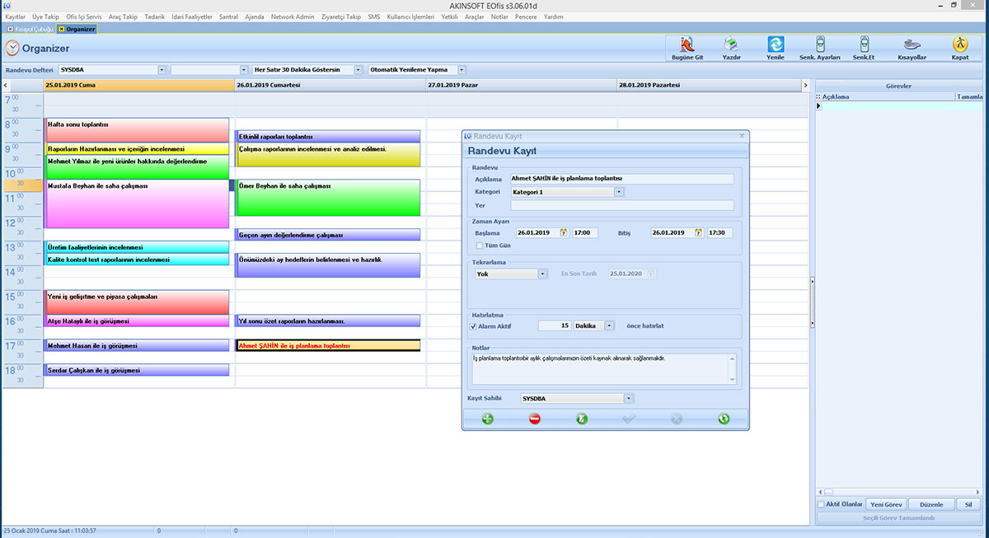Click the Yazdır printer icon
The width and height of the screenshot is (989, 538).
click(x=730, y=44)
